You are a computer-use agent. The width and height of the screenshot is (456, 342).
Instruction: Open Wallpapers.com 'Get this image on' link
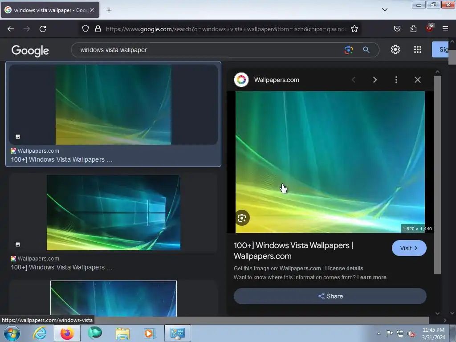(x=300, y=269)
